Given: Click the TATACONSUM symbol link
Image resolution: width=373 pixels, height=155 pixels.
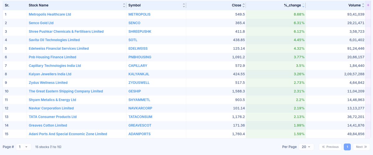Looking at the screenshot, I should 140,117.
